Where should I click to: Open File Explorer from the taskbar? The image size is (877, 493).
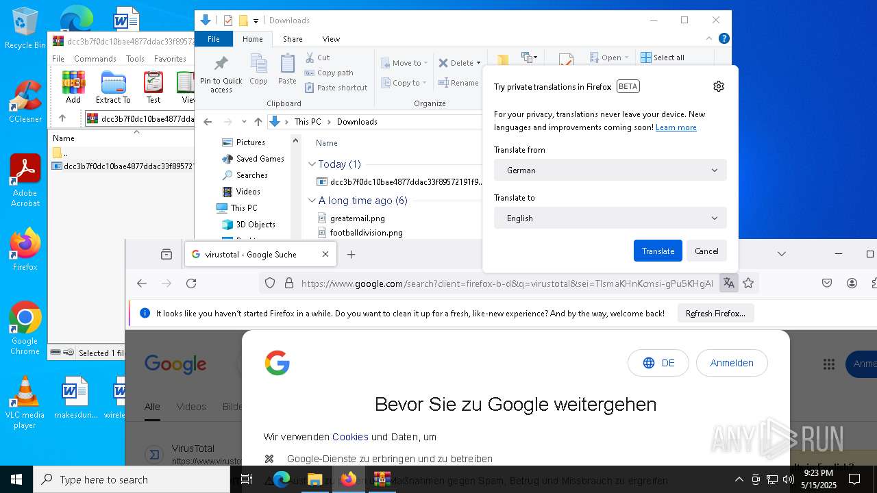[x=315, y=479]
